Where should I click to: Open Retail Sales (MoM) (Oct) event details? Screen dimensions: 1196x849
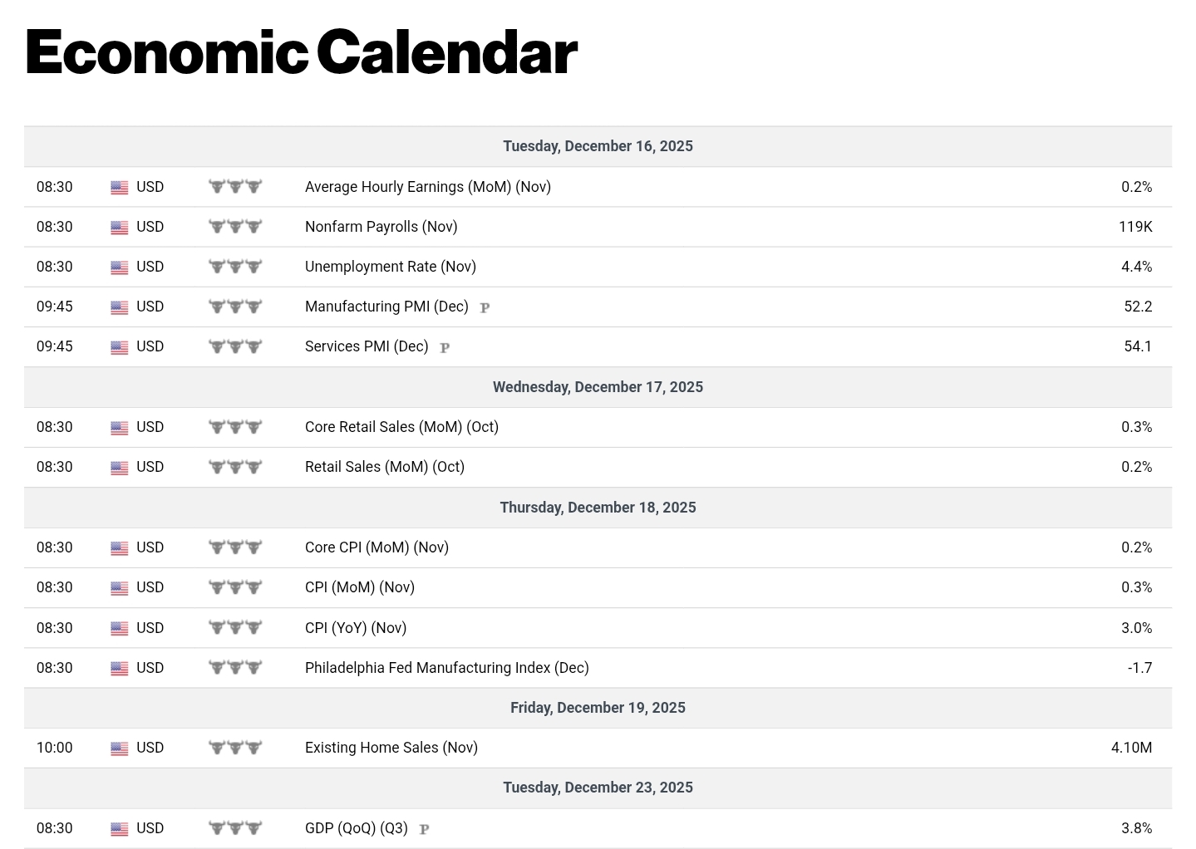point(384,467)
